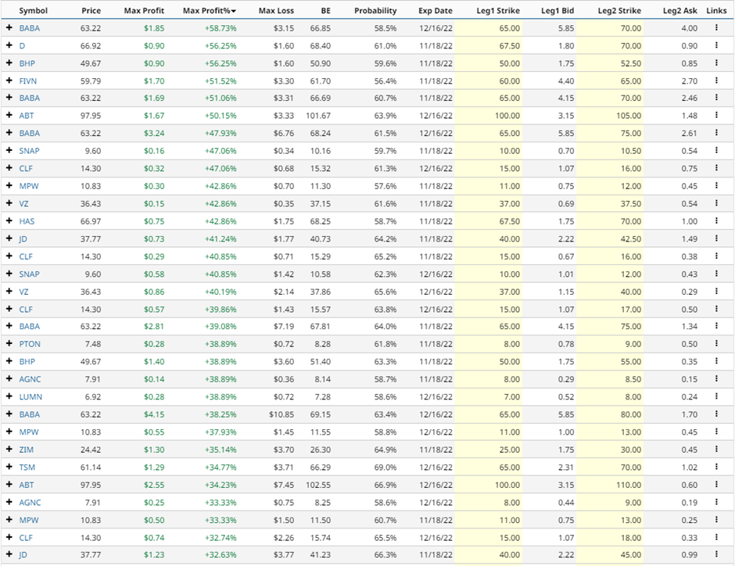This screenshot has height=566, width=735.
Task: Open links menu for CLF 32.74% row
Action: point(716,537)
